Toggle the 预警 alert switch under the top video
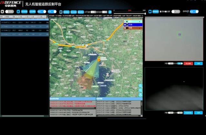 click(x=171, y=63)
